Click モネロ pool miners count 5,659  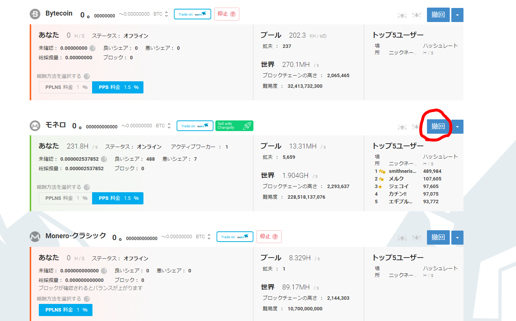pos(289,157)
